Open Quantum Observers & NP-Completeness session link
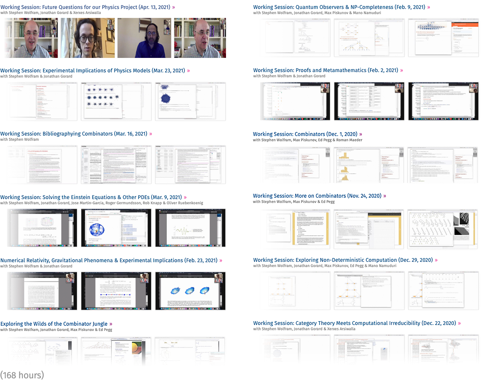The image size is (500, 381). tap(339, 7)
